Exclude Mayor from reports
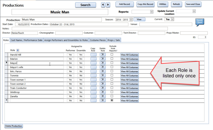The height and width of the screenshot is (130, 213). 112,63
